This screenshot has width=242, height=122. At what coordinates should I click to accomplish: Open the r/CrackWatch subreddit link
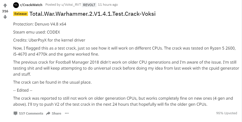pyautogui.click(x=31, y=5)
